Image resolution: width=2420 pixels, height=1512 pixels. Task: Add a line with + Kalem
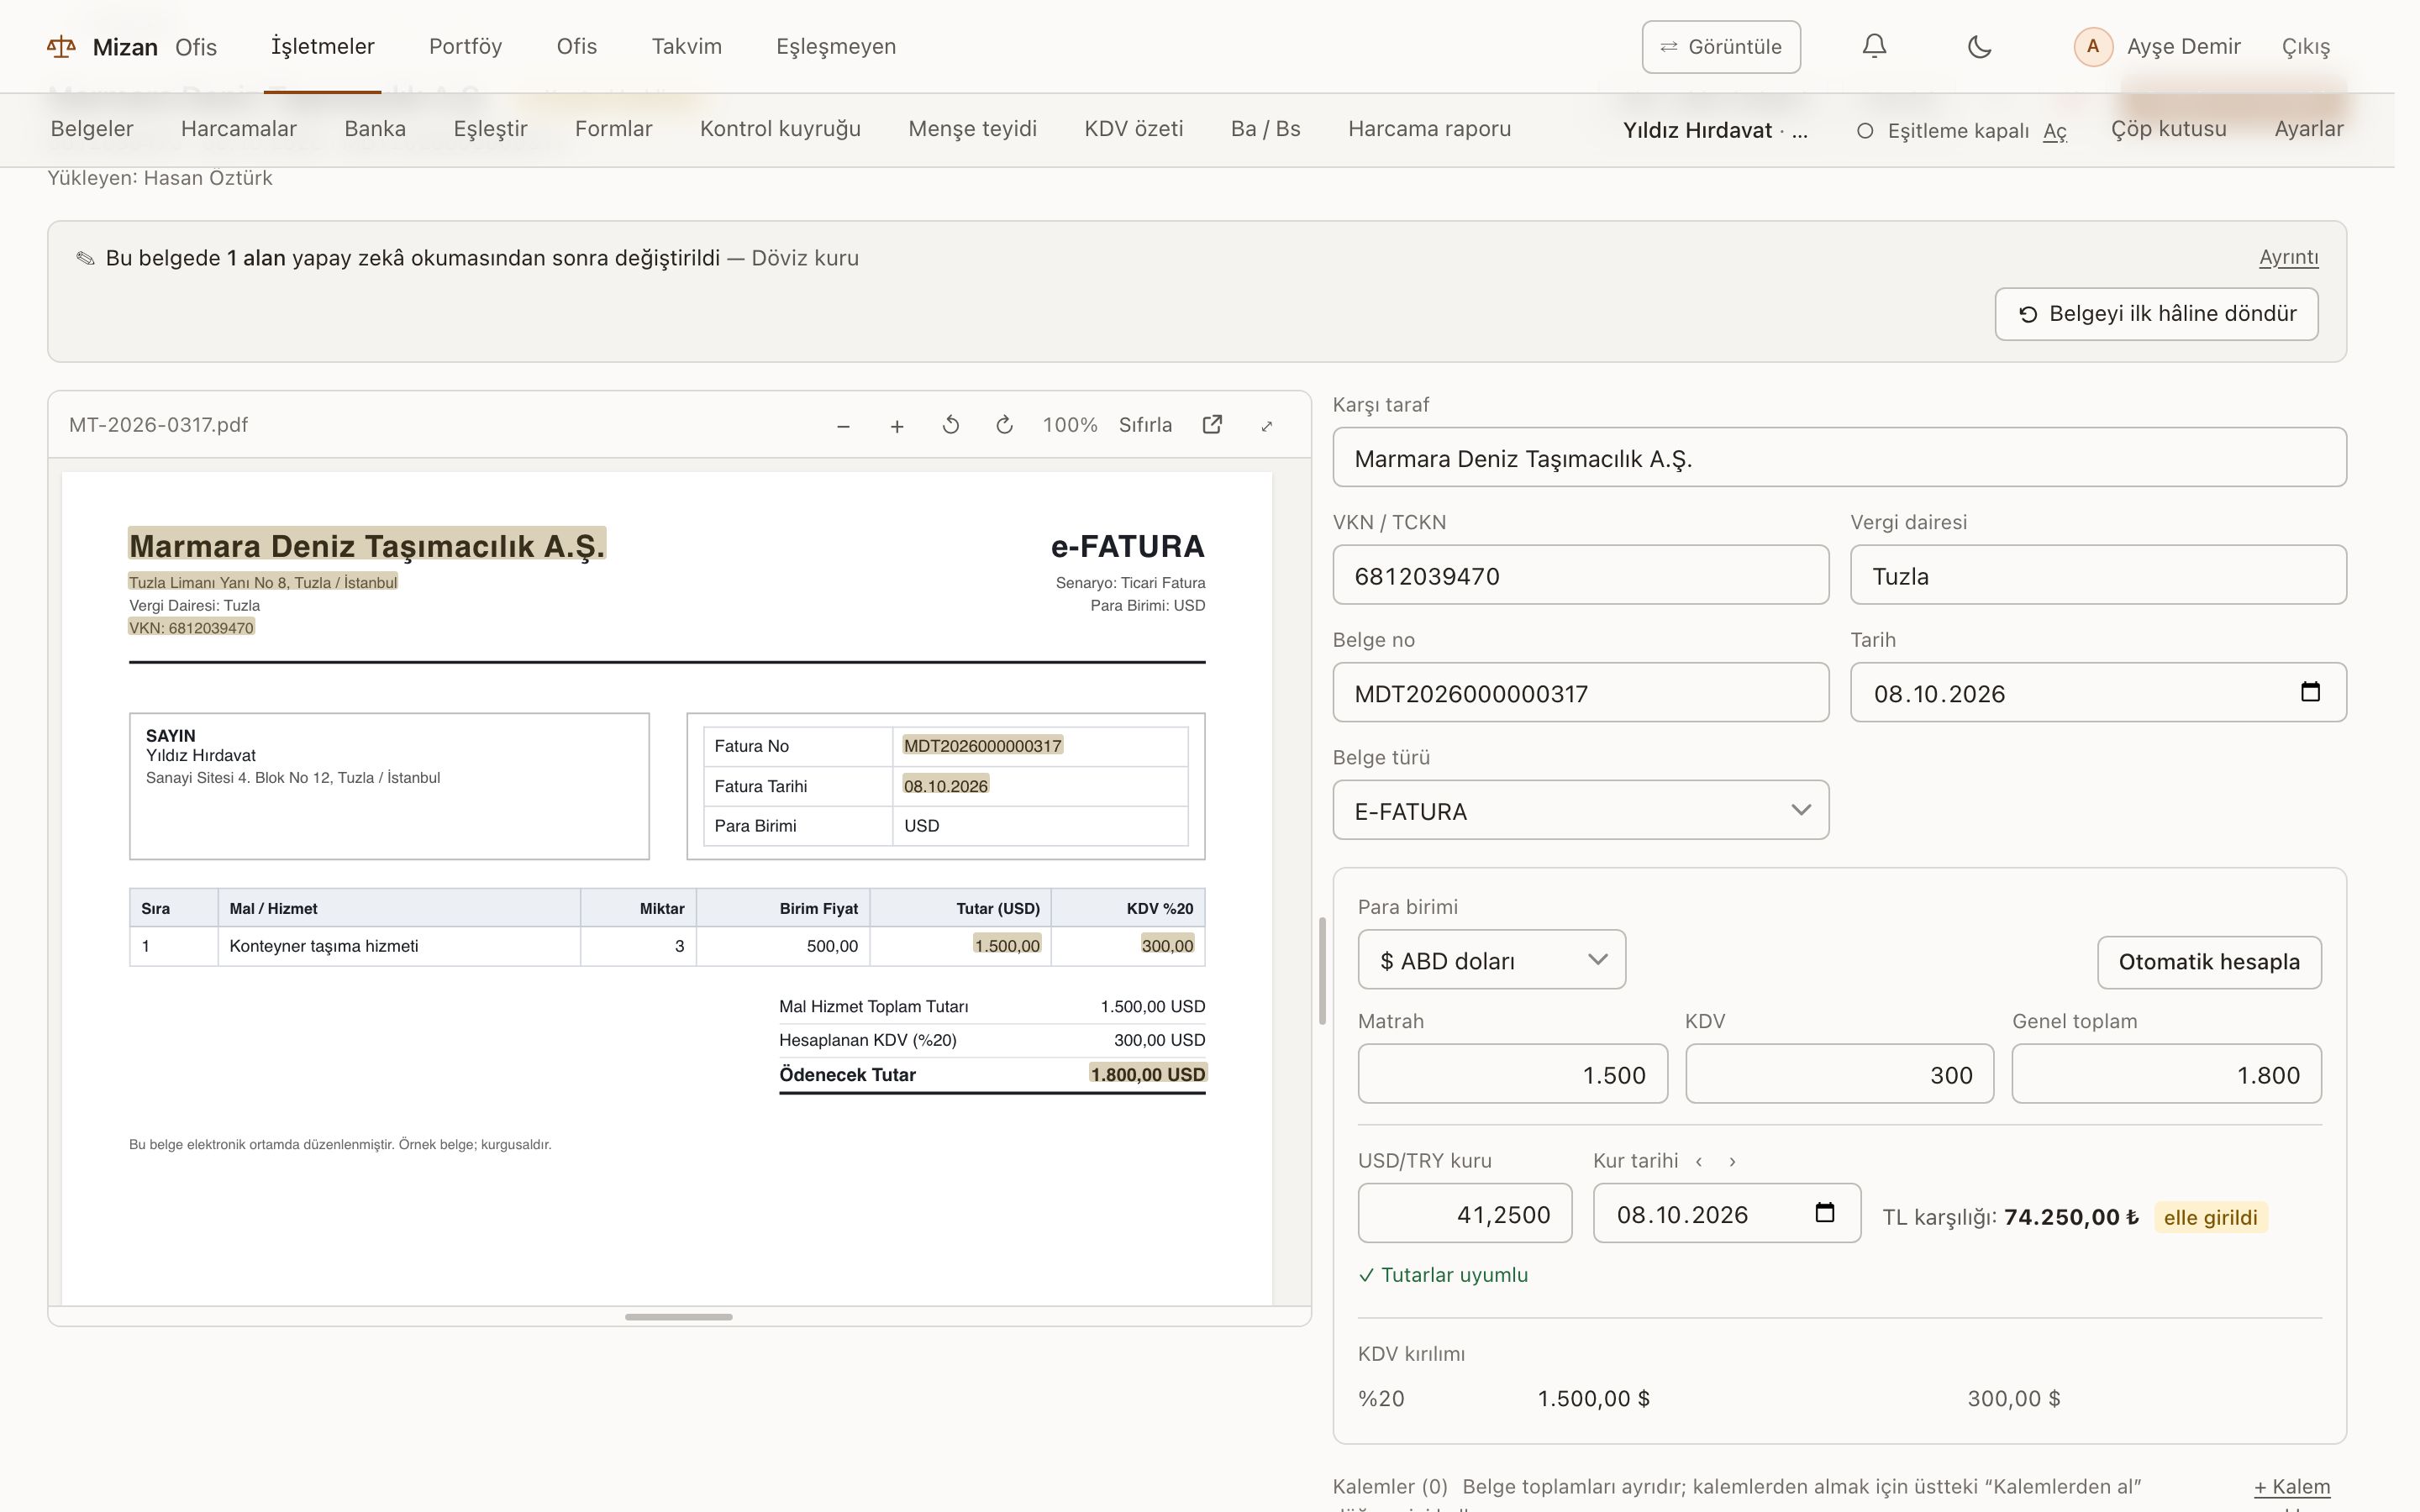(x=2292, y=1487)
